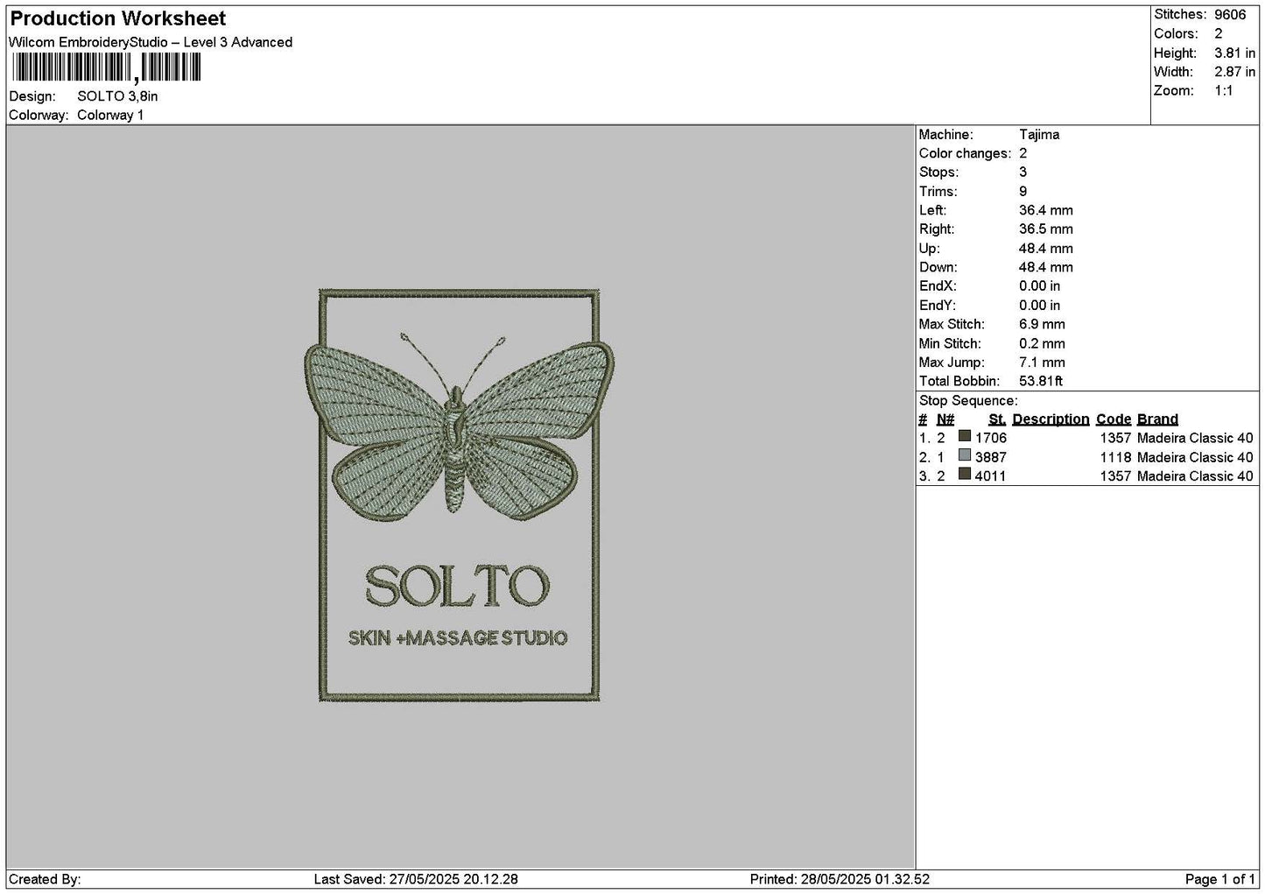Click the 'Production Worksheet' title

118,18
